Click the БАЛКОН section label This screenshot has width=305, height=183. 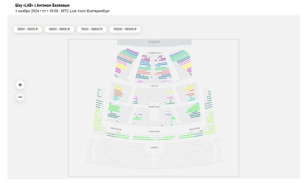154,147
